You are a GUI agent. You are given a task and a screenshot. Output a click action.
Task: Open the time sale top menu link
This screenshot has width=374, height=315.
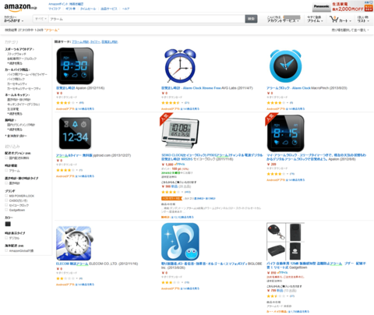88,9
